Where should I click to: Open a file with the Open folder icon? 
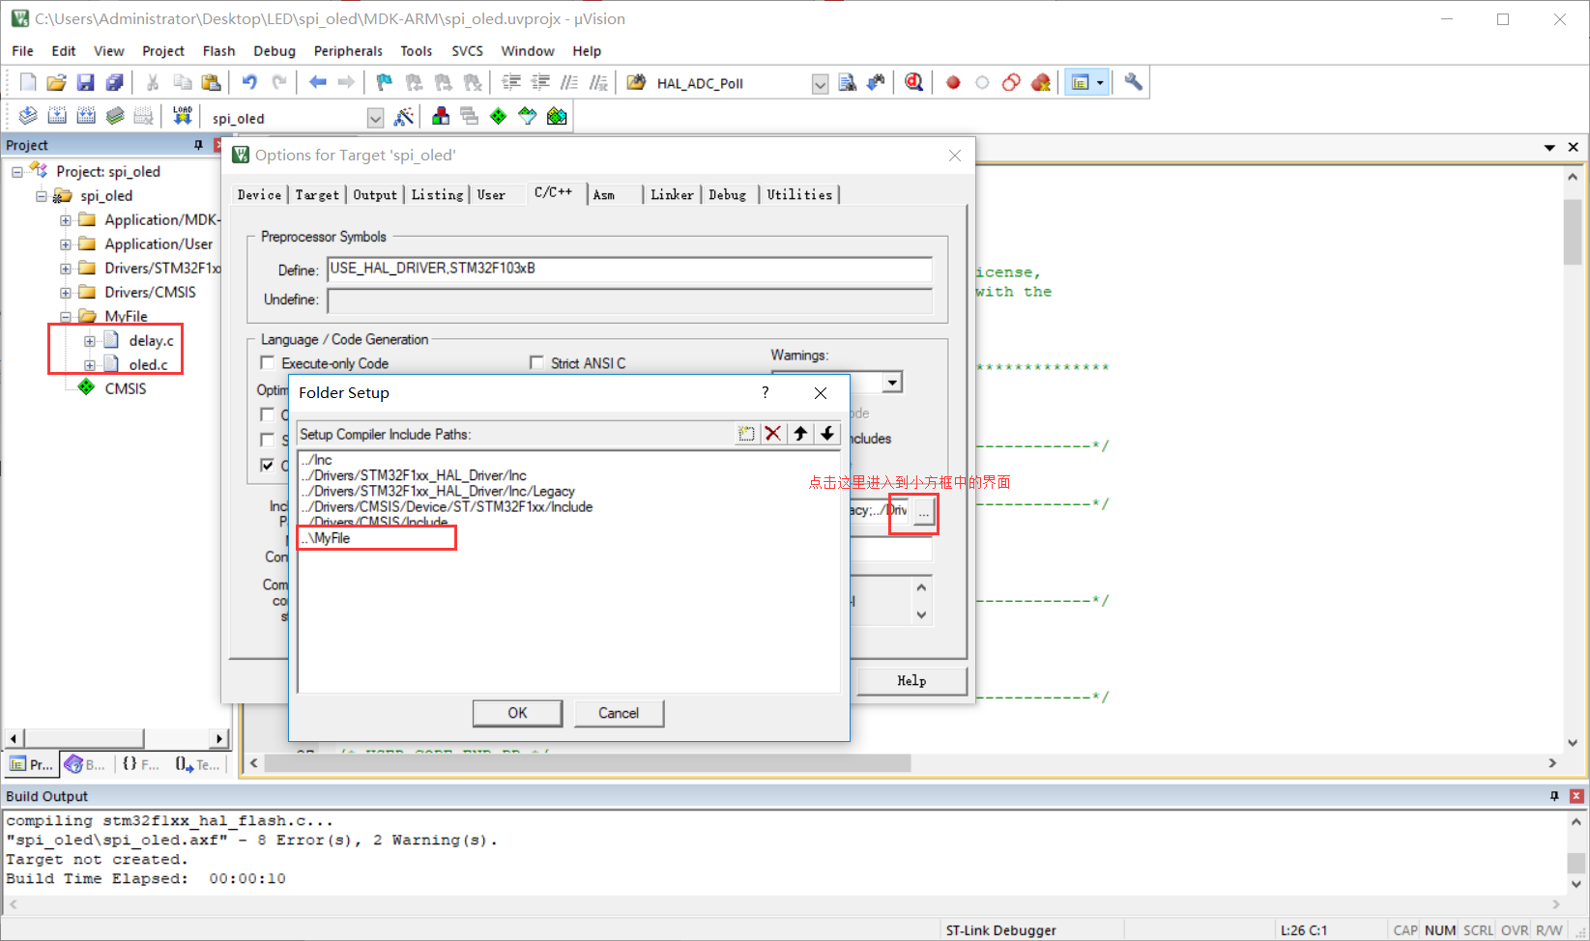click(x=56, y=83)
